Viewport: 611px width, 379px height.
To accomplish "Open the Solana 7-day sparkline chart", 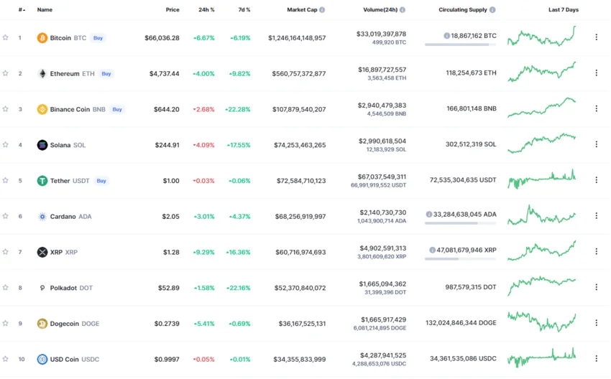I will coord(541,143).
